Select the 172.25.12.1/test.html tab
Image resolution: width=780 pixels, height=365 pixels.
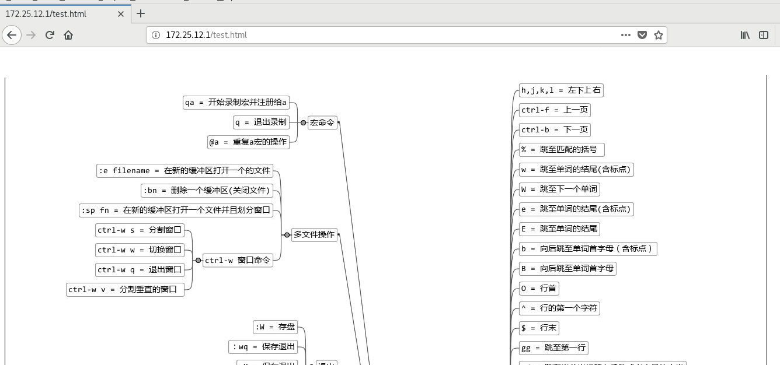coord(64,14)
